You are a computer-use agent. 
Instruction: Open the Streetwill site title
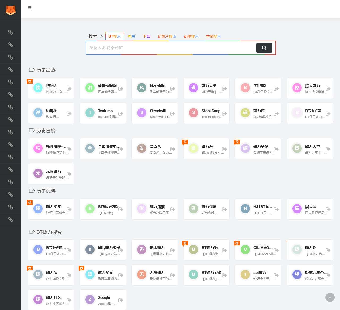pos(158,111)
